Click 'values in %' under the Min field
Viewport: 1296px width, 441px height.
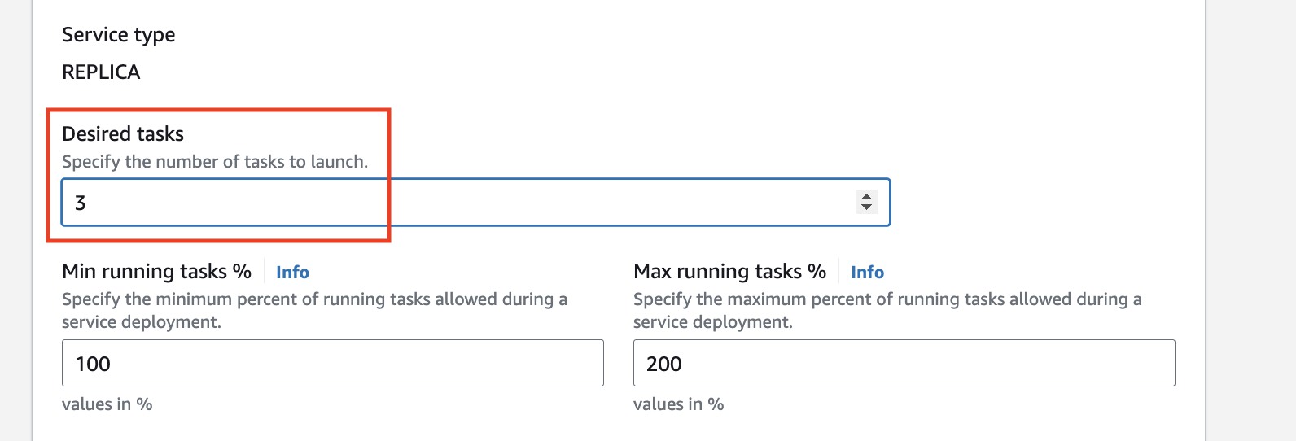click(x=107, y=404)
